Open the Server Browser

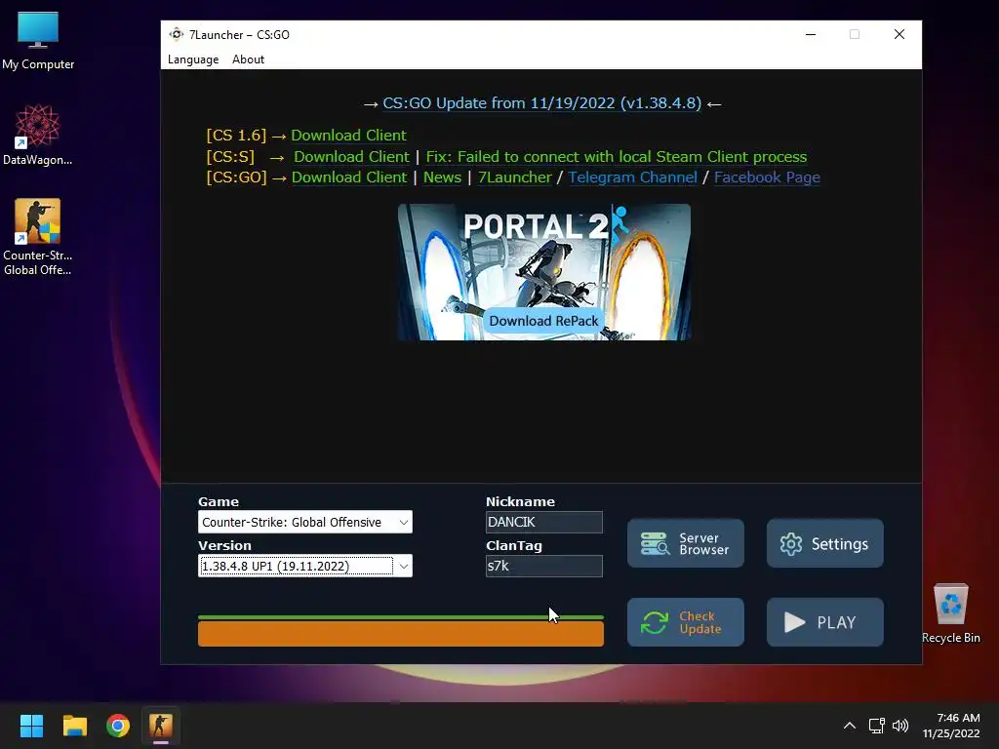click(x=686, y=543)
